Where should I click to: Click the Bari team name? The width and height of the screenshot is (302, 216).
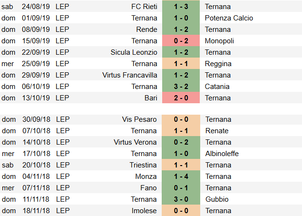[x=151, y=98]
